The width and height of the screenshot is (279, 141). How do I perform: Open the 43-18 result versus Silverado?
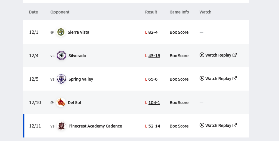coord(154,56)
